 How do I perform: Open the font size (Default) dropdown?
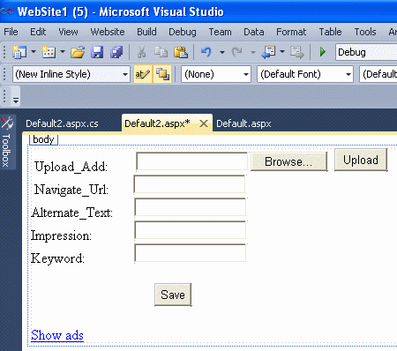[378, 74]
